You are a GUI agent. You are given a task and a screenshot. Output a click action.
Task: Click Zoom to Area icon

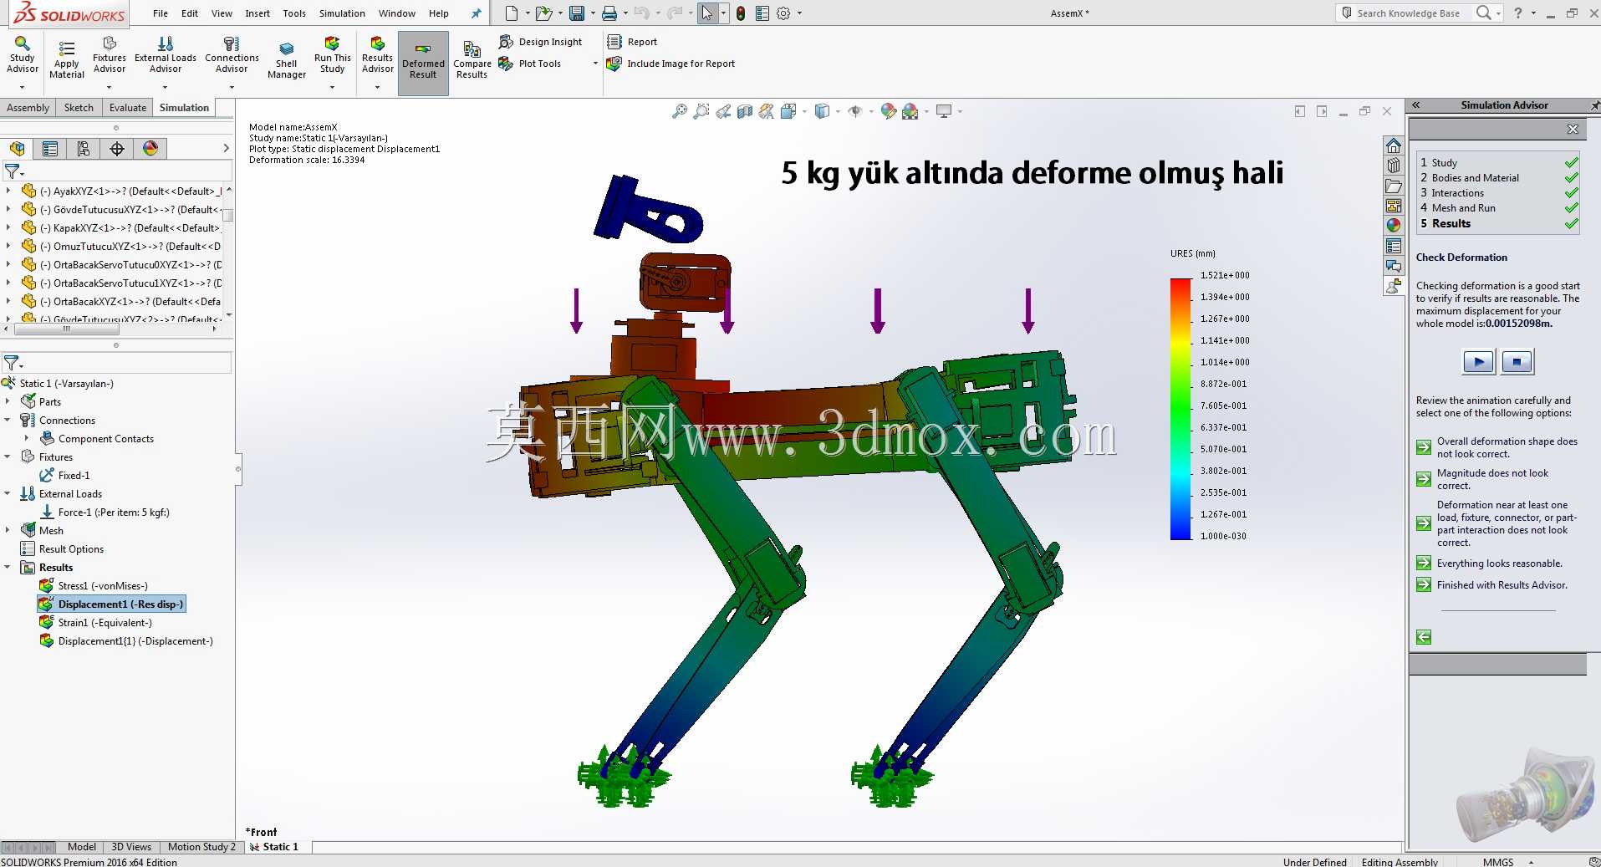[701, 111]
